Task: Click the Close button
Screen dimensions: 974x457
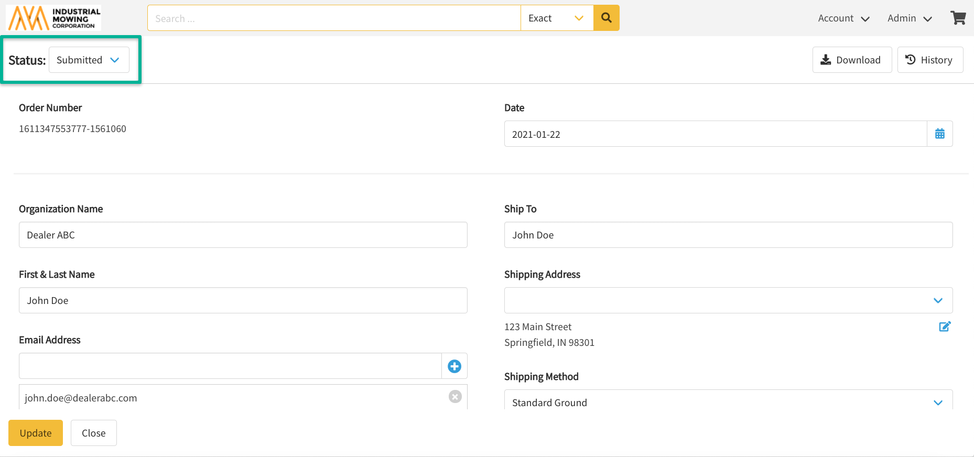Action: [93, 433]
